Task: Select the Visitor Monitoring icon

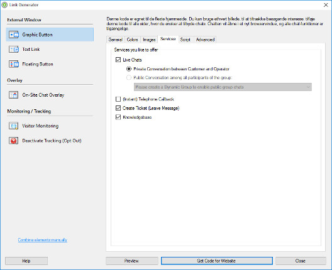Action: [x=14, y=126]
